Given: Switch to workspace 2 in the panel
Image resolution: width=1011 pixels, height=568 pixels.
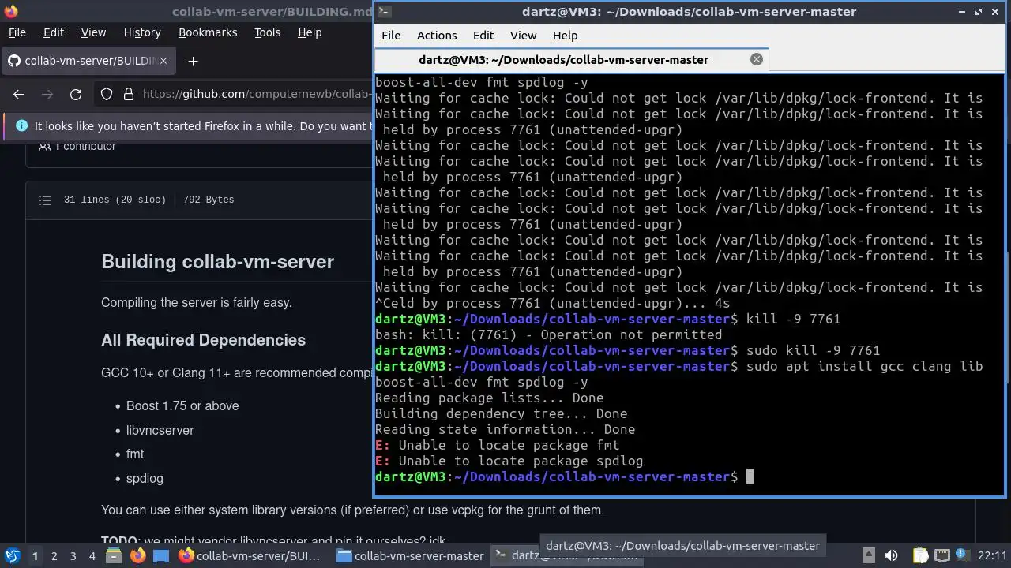Looking at the screenshot, I should coord(54,556).
